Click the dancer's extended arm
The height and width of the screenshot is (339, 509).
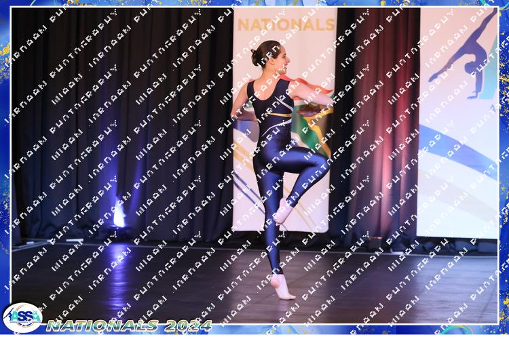pyautogui.click(x=312, y=94)
